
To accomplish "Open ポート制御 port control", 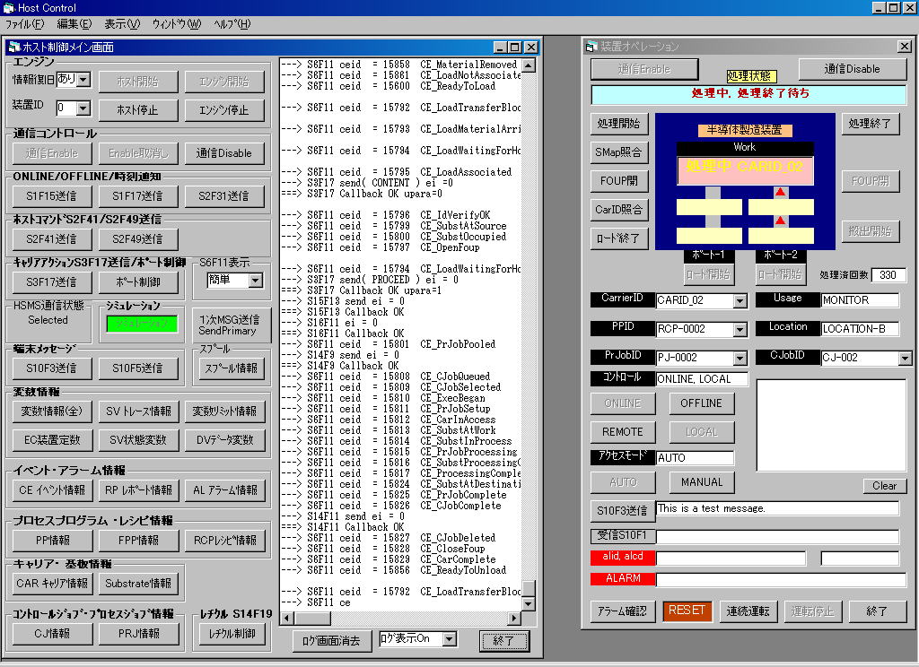I will tap(137, 282).
